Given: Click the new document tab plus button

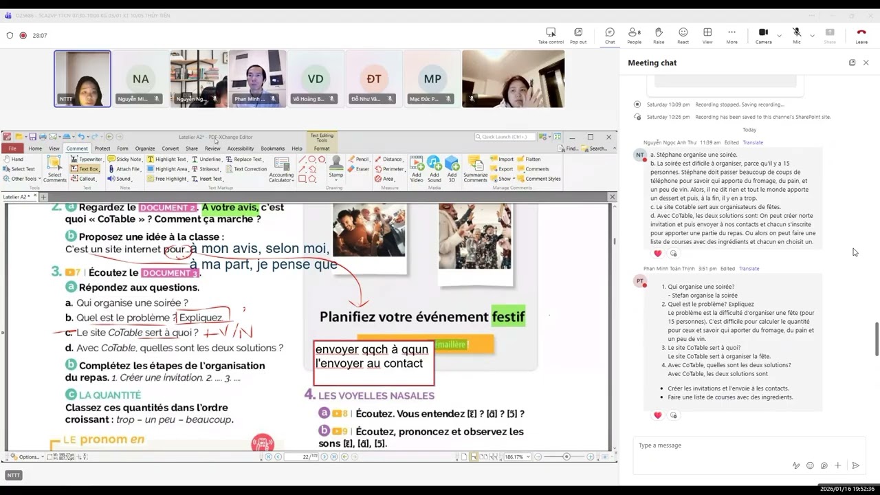Looking at the screenshot, I should 43,197.
